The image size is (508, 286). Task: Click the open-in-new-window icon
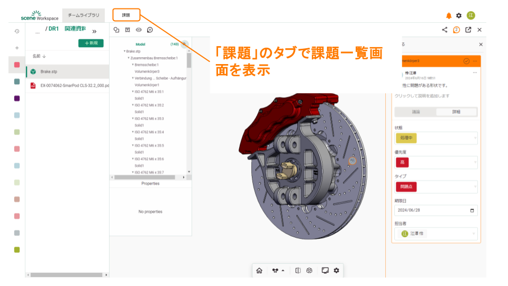click(x=468, y=30)
